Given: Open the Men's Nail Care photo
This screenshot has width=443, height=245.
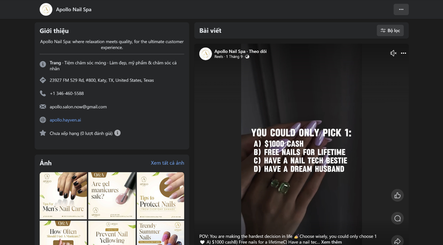Looking at the screenshot, I should (x=63, y=196).
